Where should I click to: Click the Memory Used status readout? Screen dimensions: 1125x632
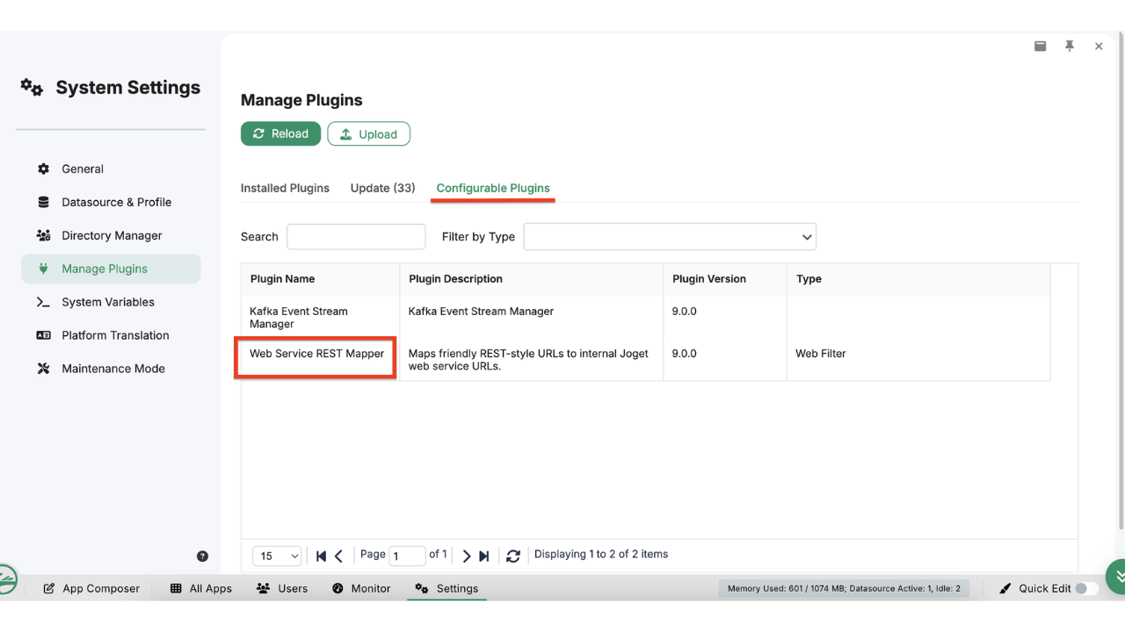(x=844, y=588)
